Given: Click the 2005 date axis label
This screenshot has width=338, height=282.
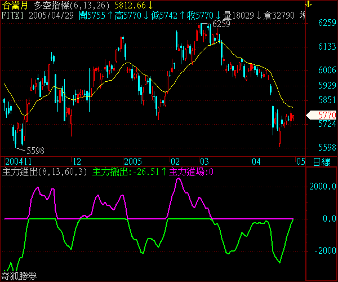Looking at the screenshot, I should [133, 161].
